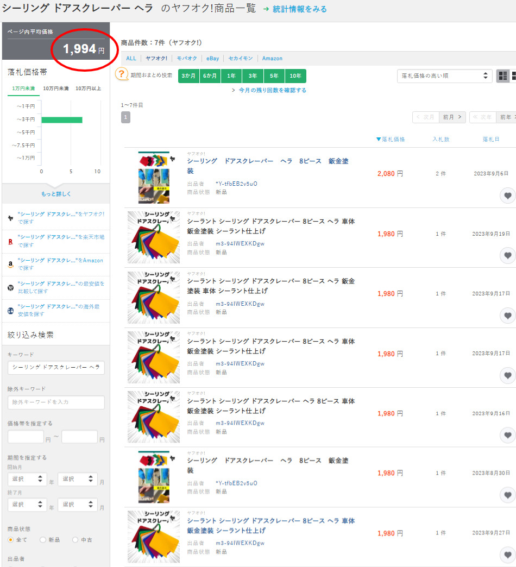Open the 落札価格の高い順 sort dropdown

(x=444, y=76)
